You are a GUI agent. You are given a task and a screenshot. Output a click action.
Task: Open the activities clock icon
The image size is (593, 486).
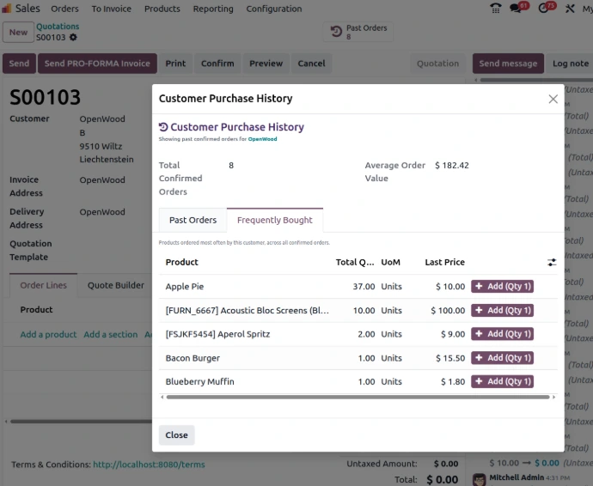coord(545,9)
